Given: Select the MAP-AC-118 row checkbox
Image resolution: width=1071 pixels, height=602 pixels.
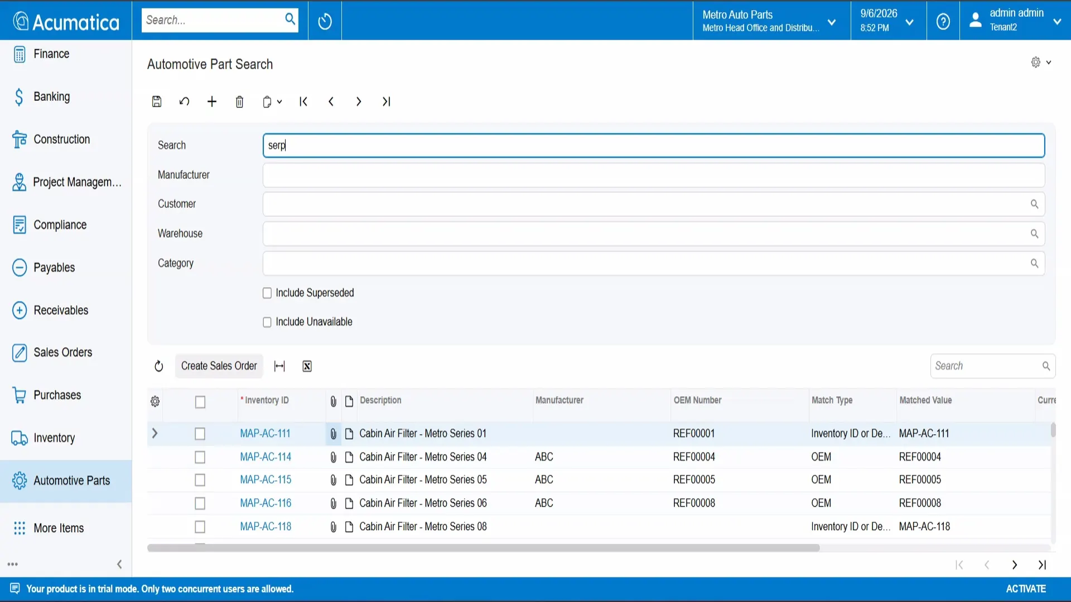Looking at the screenshot, I should pyautogui.click(x=200, y=527).
